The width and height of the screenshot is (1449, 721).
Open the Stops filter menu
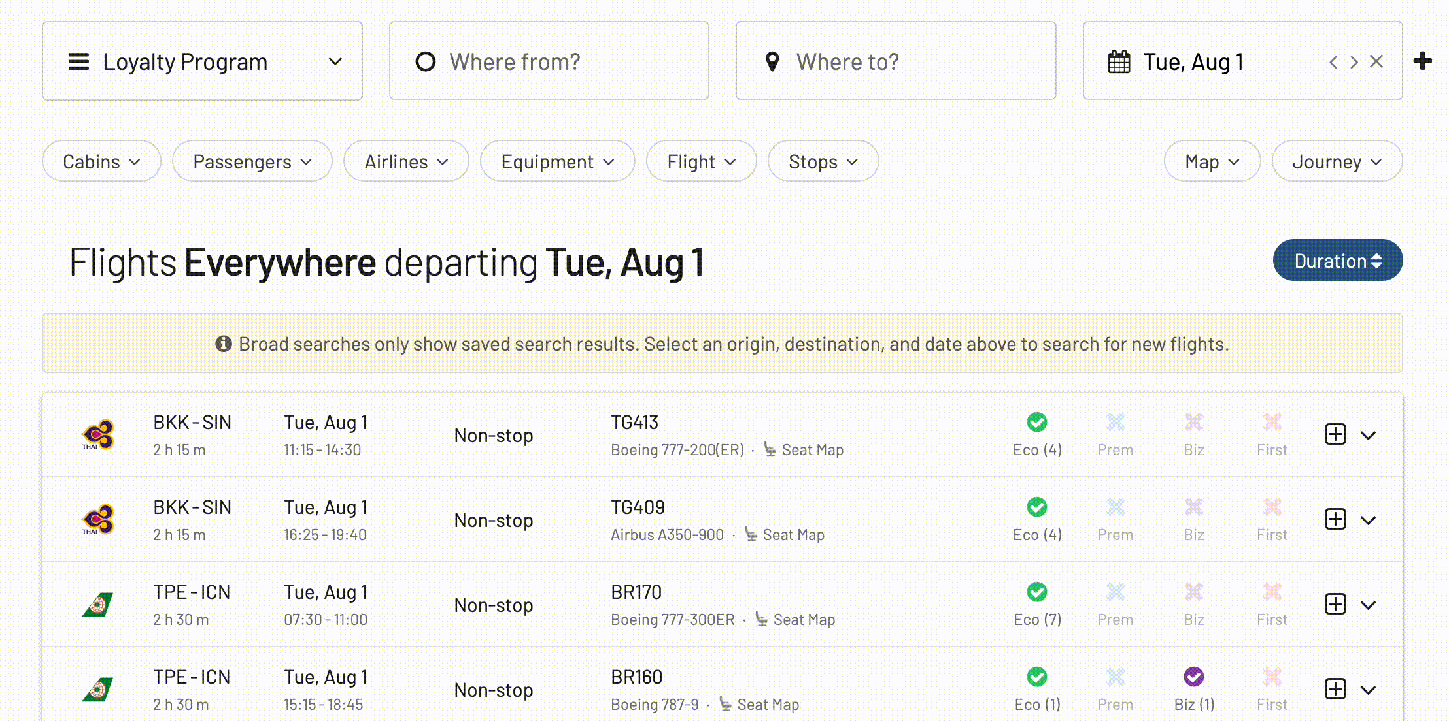[x=823, y=161]
